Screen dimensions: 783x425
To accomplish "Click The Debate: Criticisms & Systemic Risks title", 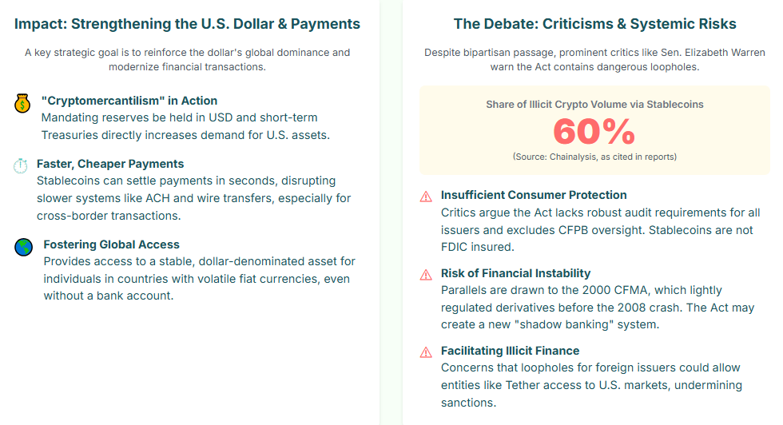I will tap(594, 24).
